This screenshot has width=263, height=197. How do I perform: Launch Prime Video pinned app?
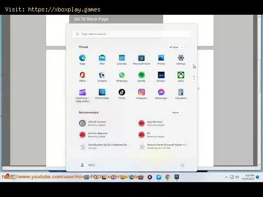(x=102, y=94)
